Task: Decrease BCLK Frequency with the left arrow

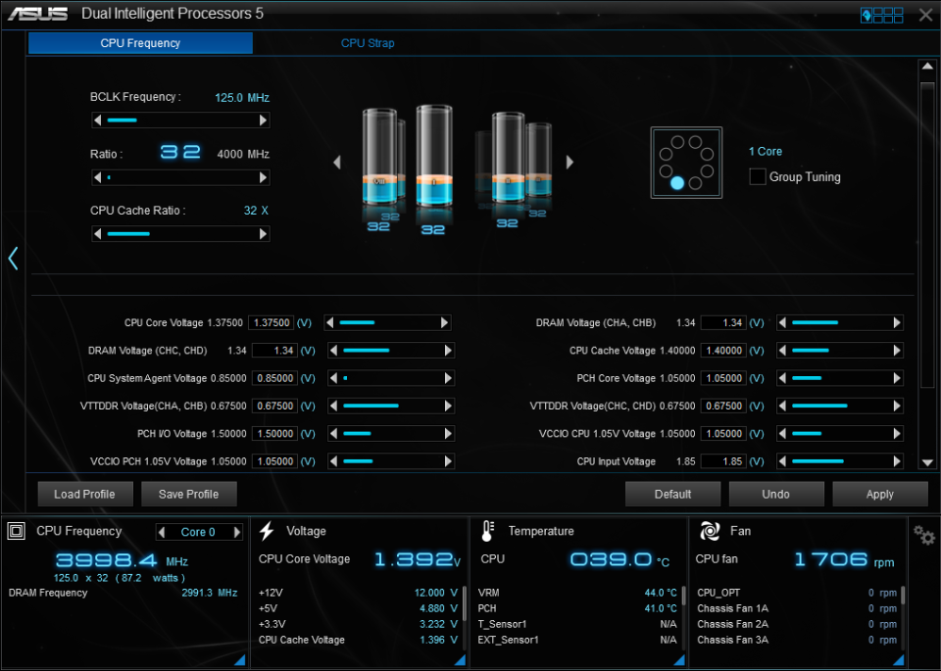Action: pyautogui.click(x=98, y=120)
